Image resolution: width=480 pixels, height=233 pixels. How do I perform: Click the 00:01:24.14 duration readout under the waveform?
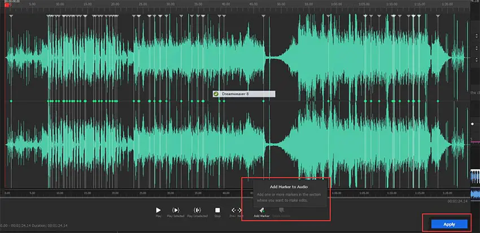point(457,201)
